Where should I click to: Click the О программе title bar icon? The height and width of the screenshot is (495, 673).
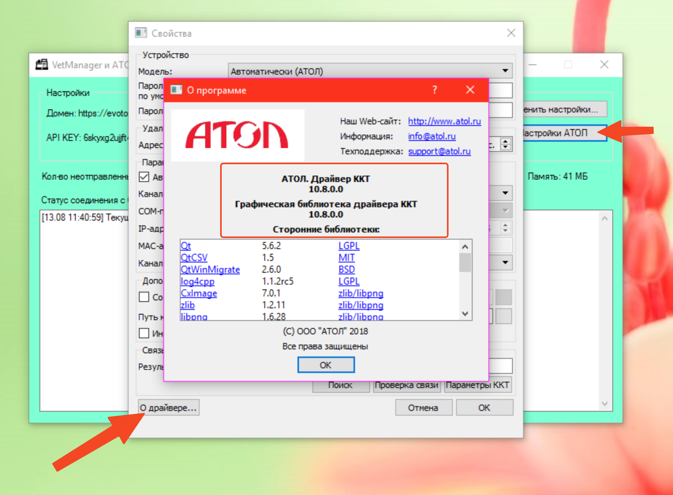pos(176,90)
